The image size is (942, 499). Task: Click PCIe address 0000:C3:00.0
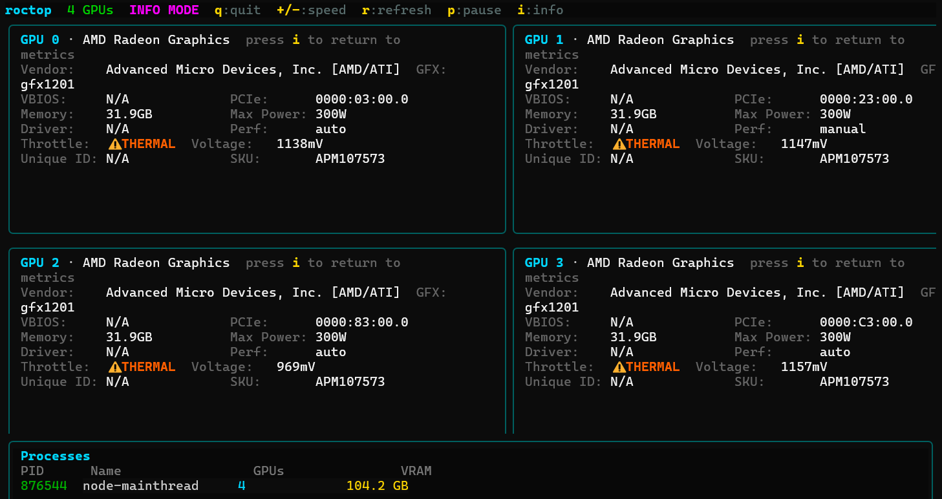point(866,323)
